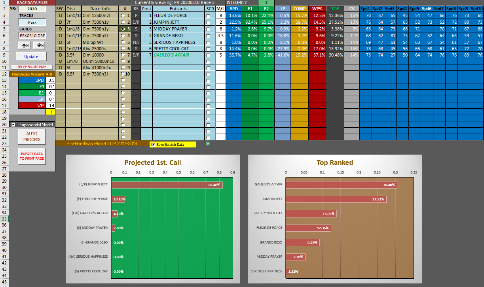
Task: Open the year field showing 2020
Action: point(32,9)
